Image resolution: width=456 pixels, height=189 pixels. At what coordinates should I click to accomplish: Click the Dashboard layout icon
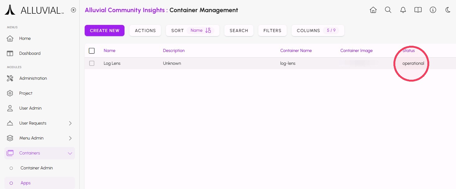(10, 54)
